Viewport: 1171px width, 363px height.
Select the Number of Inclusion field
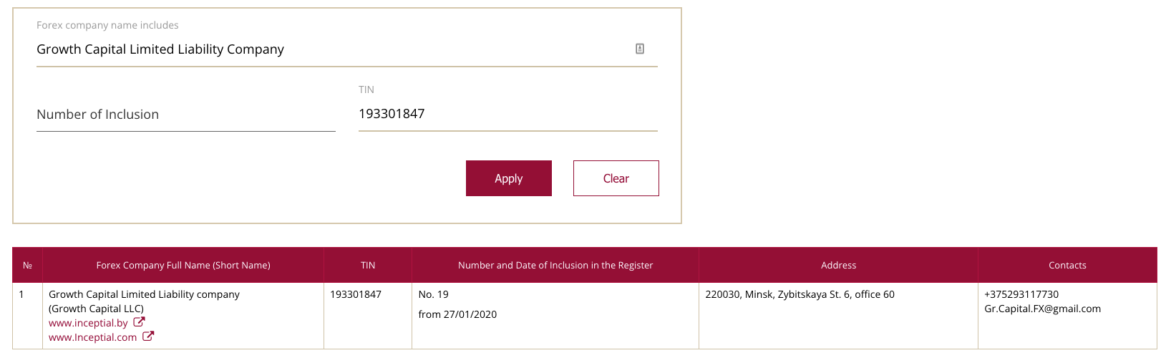(x=186, y=115)
